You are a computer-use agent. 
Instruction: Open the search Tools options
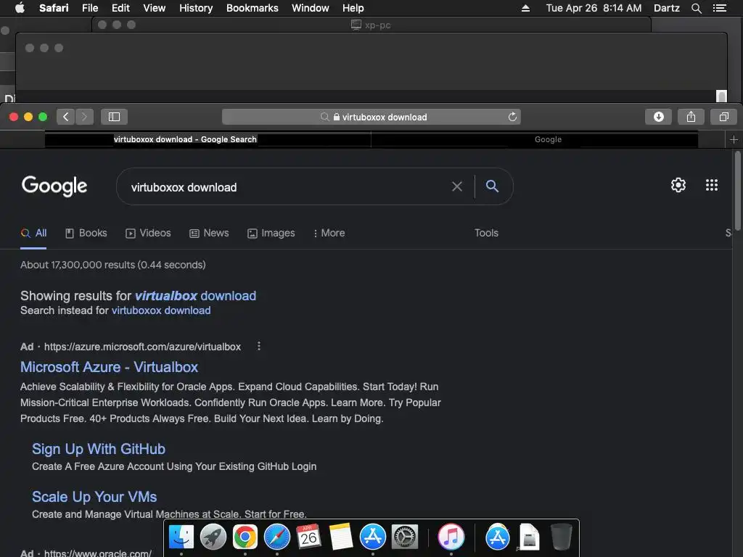[486, 233]
